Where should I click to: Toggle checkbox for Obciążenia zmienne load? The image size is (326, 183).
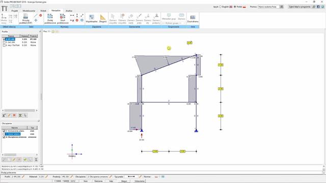[x=4, y=137]
